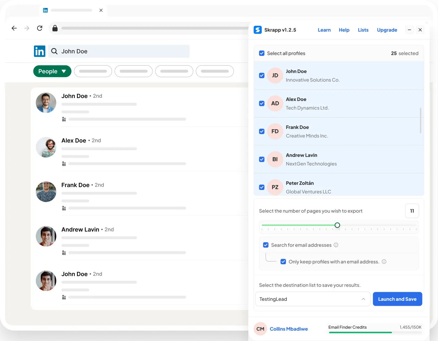Open Andrew Lavin profile name link
Screen dimensions: 438x341
click(x=80, y=230)
